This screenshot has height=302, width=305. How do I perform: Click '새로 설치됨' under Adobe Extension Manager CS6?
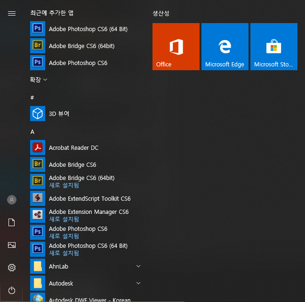click(x=64, y=219)
